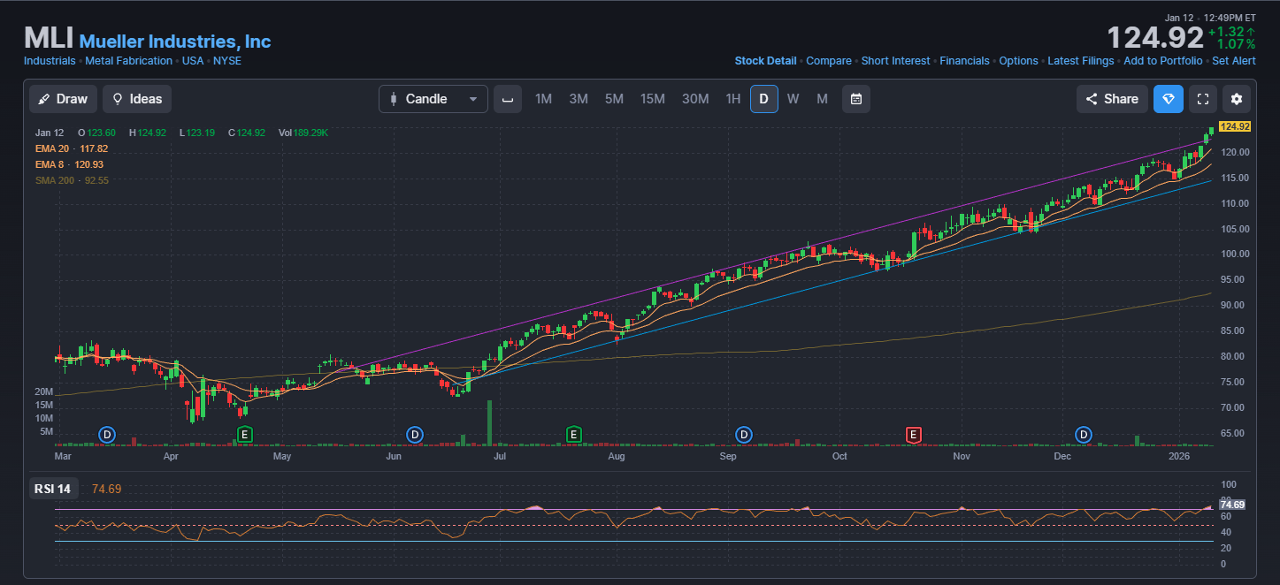Image resolution: width=1280 pixels, height=585 pixels.
Task: Enter fullscreen chart mode
Action: 1202,99
